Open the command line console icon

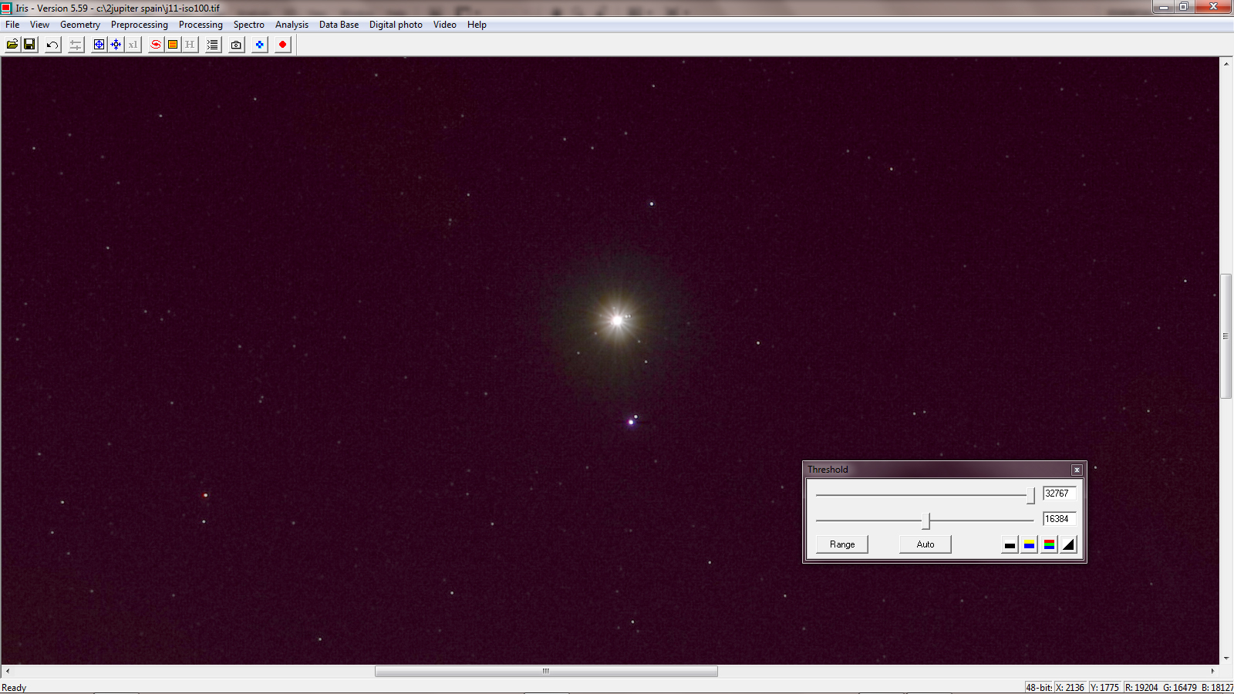click(213, 45)
